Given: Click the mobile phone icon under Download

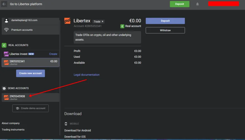Looking at the screenshot, I should (x=66, y=124).
